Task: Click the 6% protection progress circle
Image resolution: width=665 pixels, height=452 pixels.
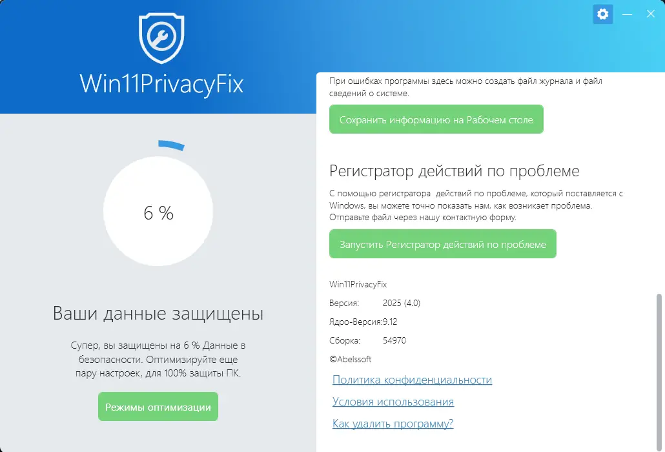Action: (158, 212)
